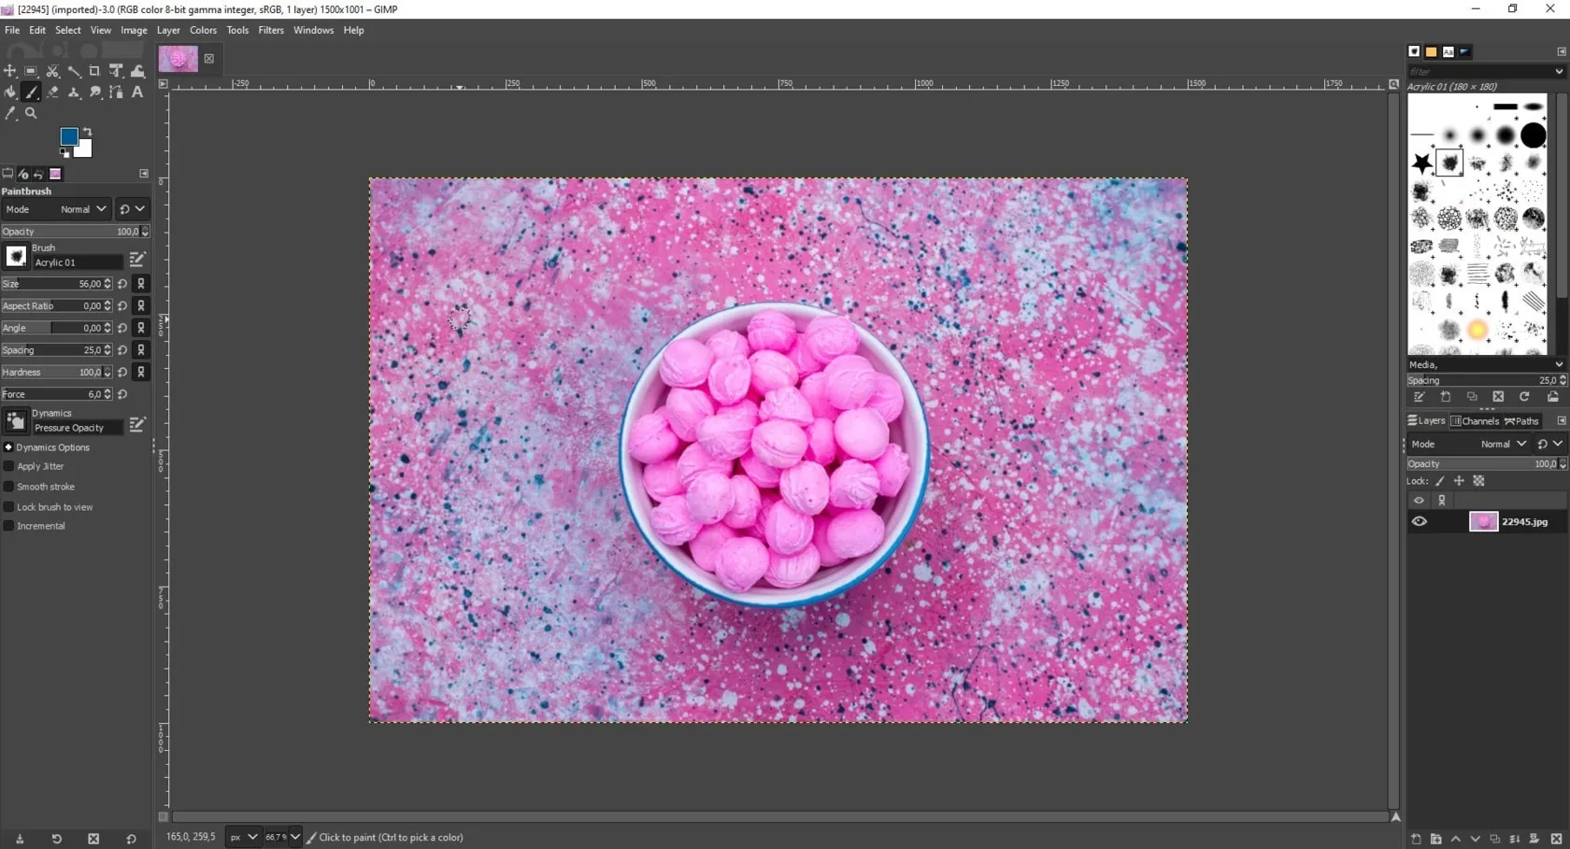Enable the Incremental checkbox
The width and height of the screenshot is (1570, 849).
click(9, 526)
